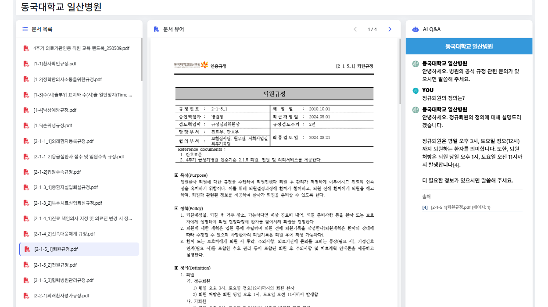This screenshot has height=307, width=548.
Task: Click the document list panel icon
Action: click(25, 29)
